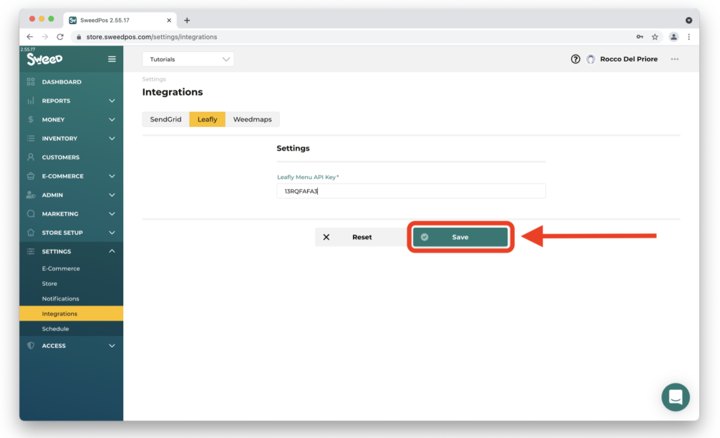This screenshot has width=720, height=438.
Task: Click the Inventory list icon
Action: (x=31, y=138)
